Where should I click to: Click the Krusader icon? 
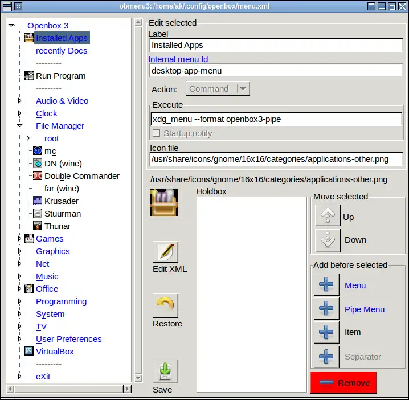point(38,201)
